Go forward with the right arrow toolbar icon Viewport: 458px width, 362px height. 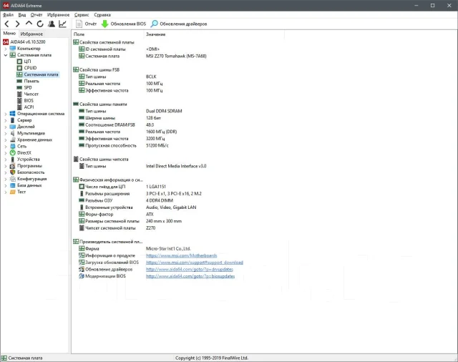[x=17, y=24]
